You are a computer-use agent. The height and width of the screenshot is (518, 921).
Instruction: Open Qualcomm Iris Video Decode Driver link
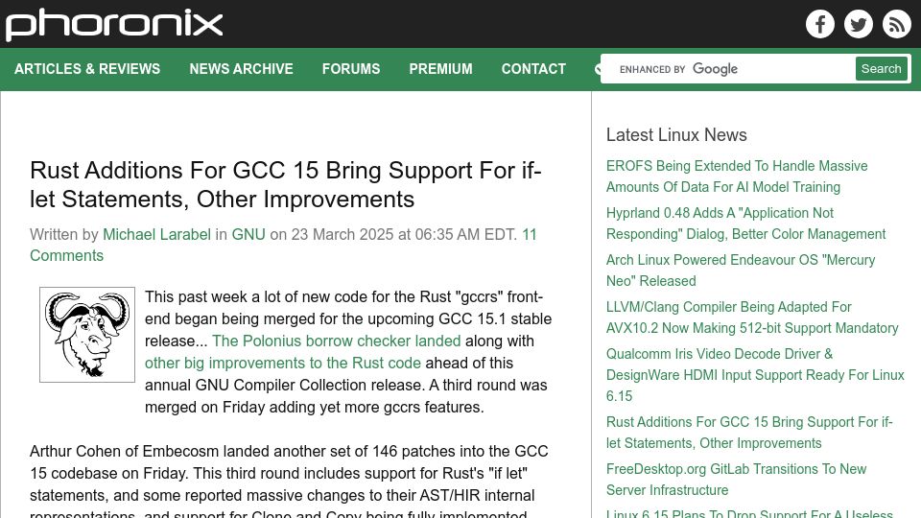click(755, 375)
